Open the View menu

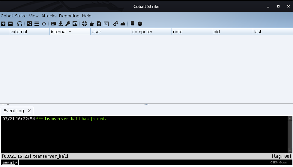pyautogui.click(x=34, y=16)
